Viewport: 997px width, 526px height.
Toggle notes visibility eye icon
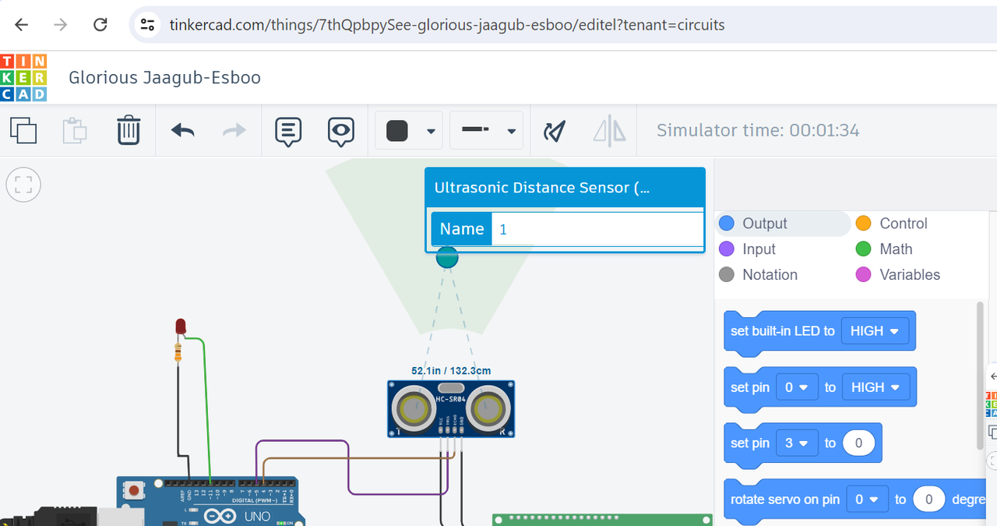click(341, 132)
